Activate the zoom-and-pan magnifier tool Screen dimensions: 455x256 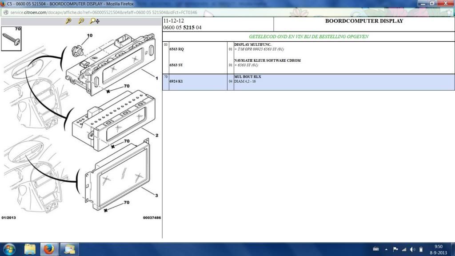tap(95, 21)
